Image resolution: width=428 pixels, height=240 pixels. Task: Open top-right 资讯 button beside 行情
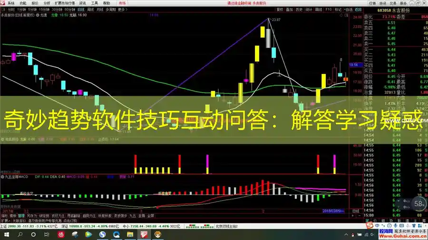pyautogui.click(x=383, y=3)
